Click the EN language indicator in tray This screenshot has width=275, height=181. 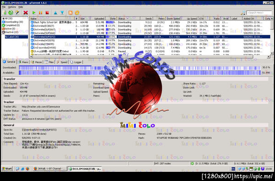coord(233,169)
